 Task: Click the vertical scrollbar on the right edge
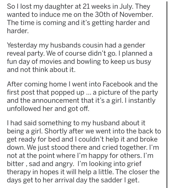point(167,95)
